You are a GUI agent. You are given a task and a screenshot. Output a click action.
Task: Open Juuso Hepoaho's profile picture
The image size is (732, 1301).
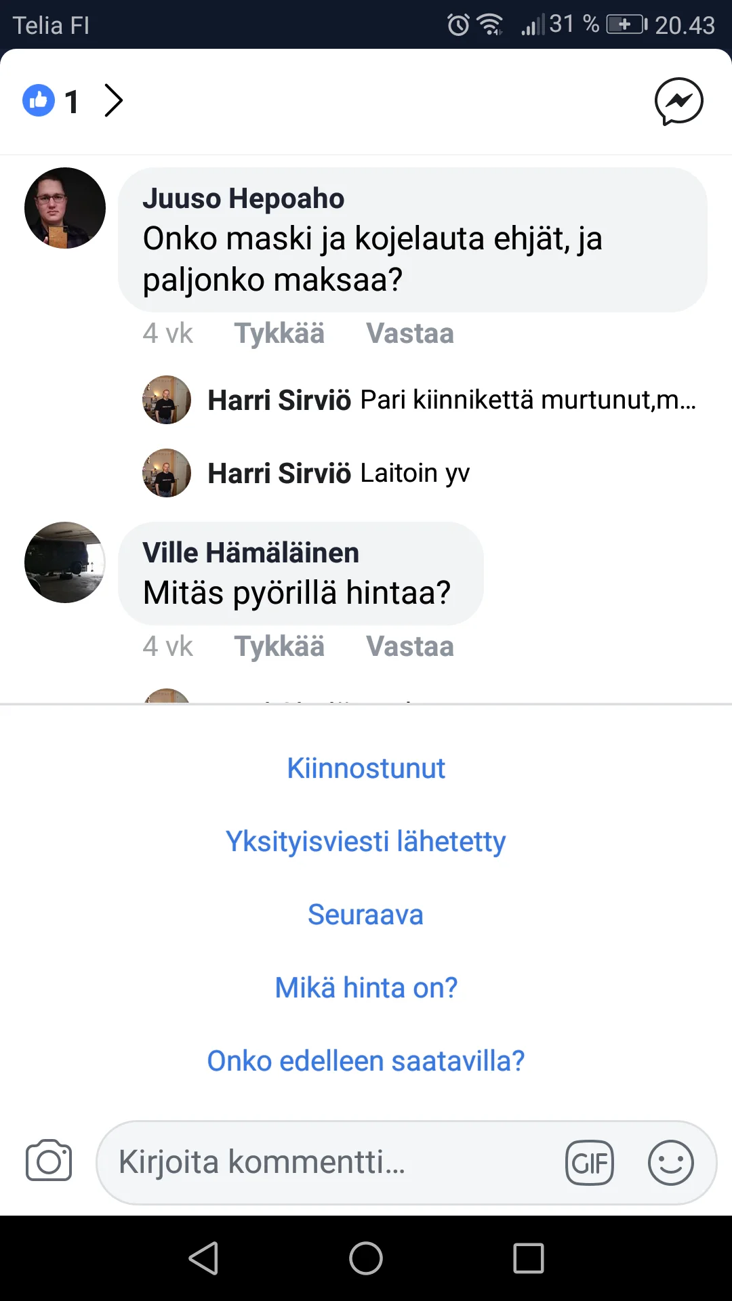(x=65, y=208)
